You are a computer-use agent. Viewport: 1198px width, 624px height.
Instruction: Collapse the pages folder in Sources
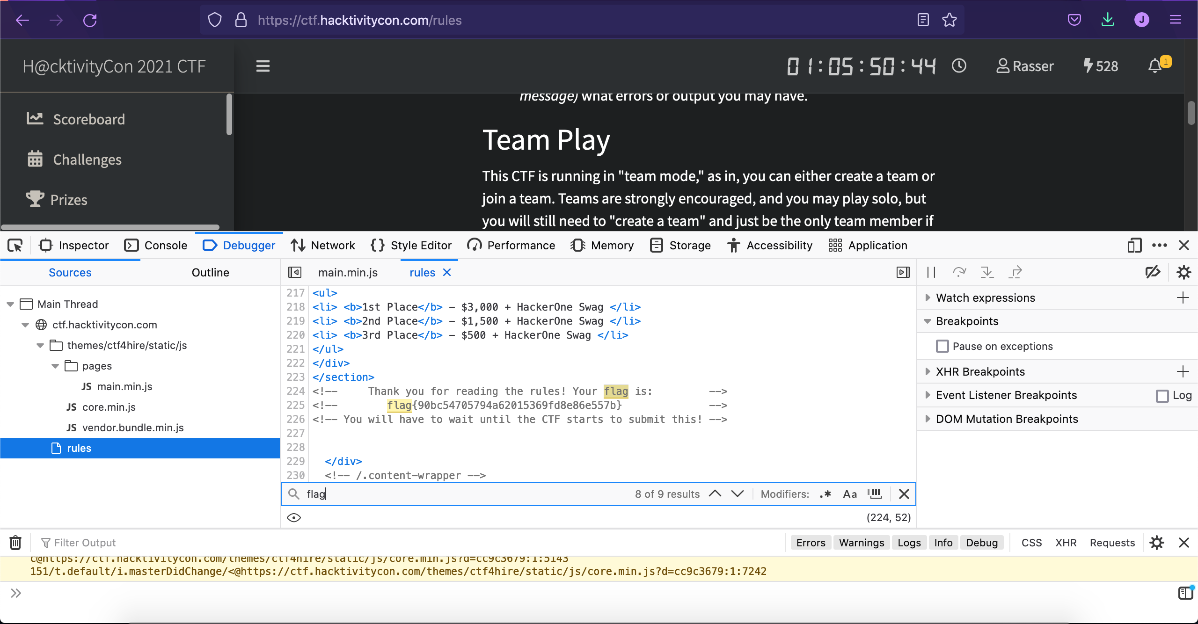55,366
